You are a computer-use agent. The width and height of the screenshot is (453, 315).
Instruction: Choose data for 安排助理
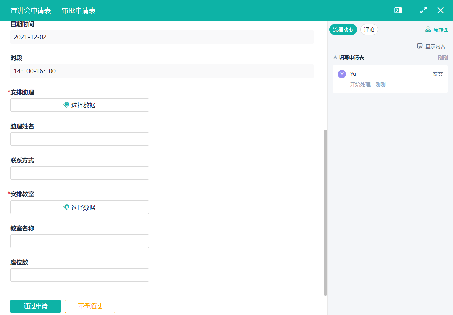click(79, 105)
